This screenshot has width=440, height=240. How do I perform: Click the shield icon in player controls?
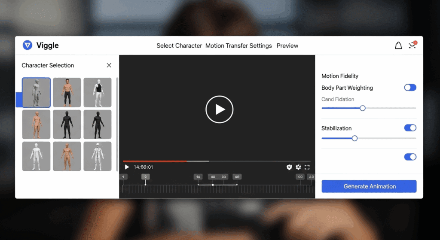click(289, 167)
